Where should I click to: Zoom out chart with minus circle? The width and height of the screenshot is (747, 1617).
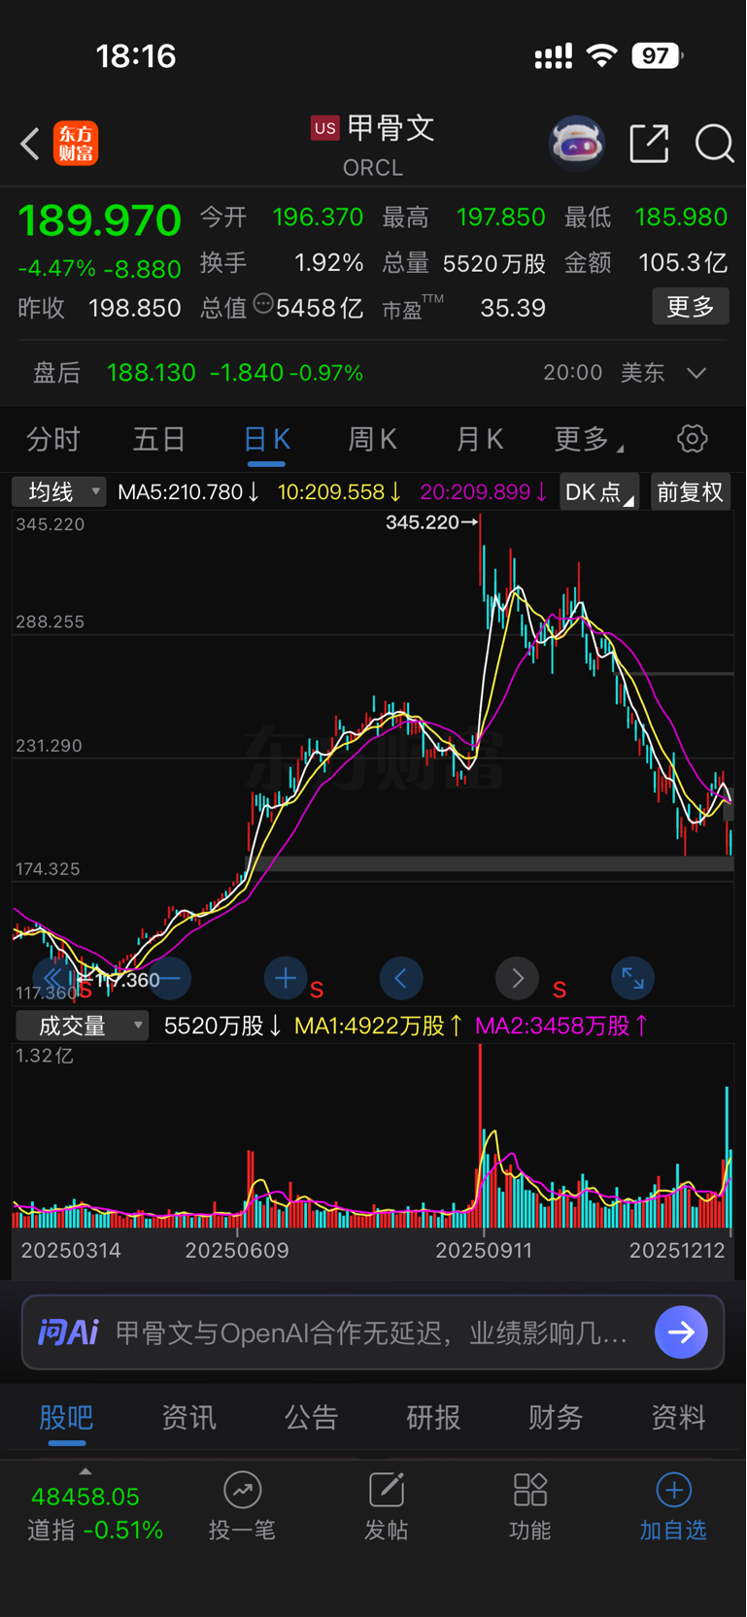pyautogui.click(x=170, y=978)
